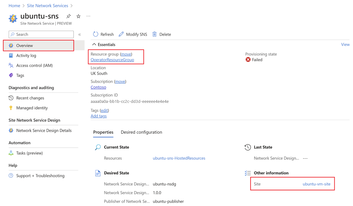Open ubuntu-sns-HostedResources link
The height and width of the screenshot is (206, 353).
point(179,158)
